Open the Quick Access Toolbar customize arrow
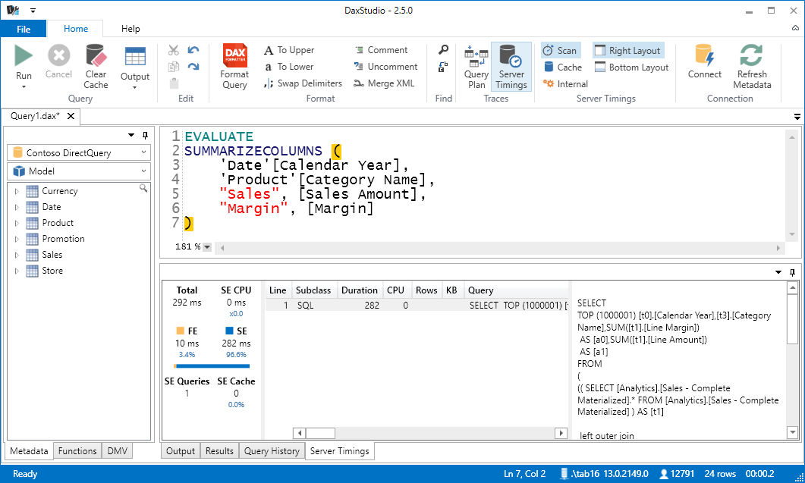 (33, 11)
